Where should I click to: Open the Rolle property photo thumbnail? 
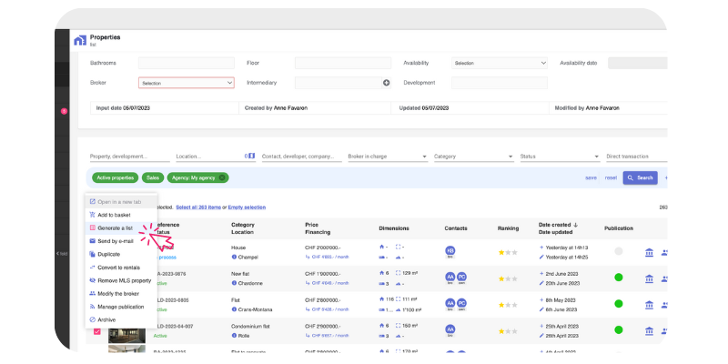[x=126, y=334]
